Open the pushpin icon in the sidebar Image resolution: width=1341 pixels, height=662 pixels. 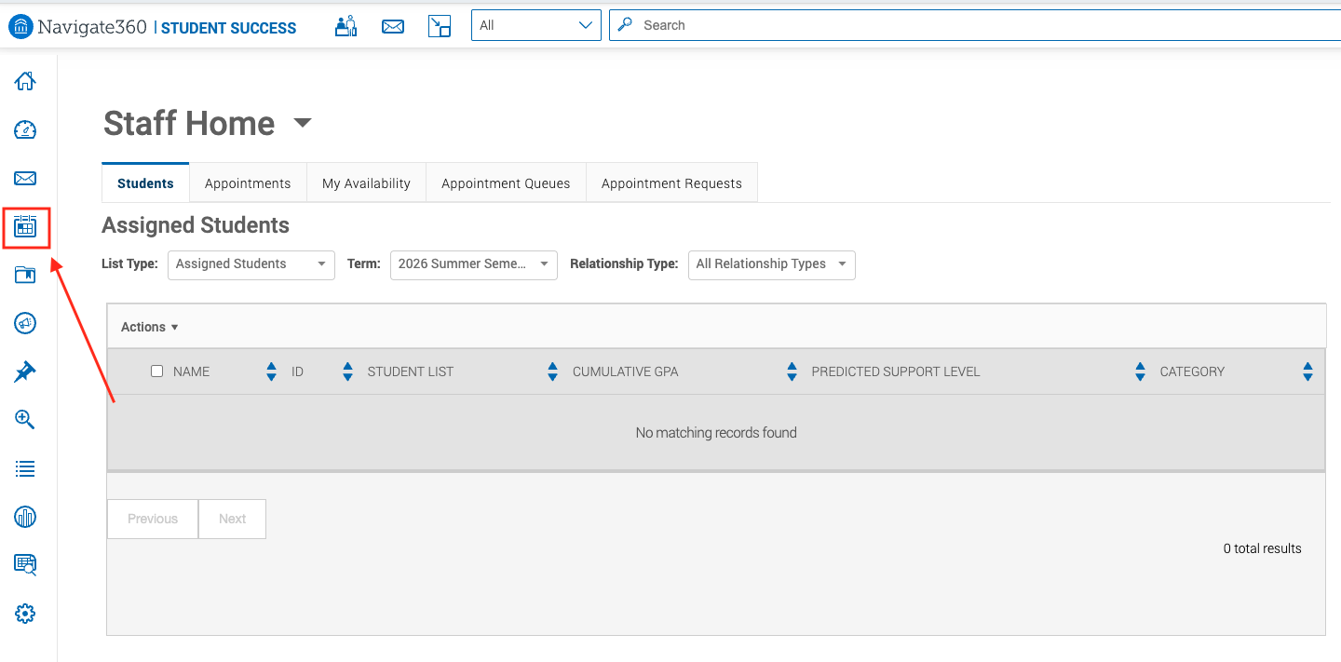(x=25, y=372)
